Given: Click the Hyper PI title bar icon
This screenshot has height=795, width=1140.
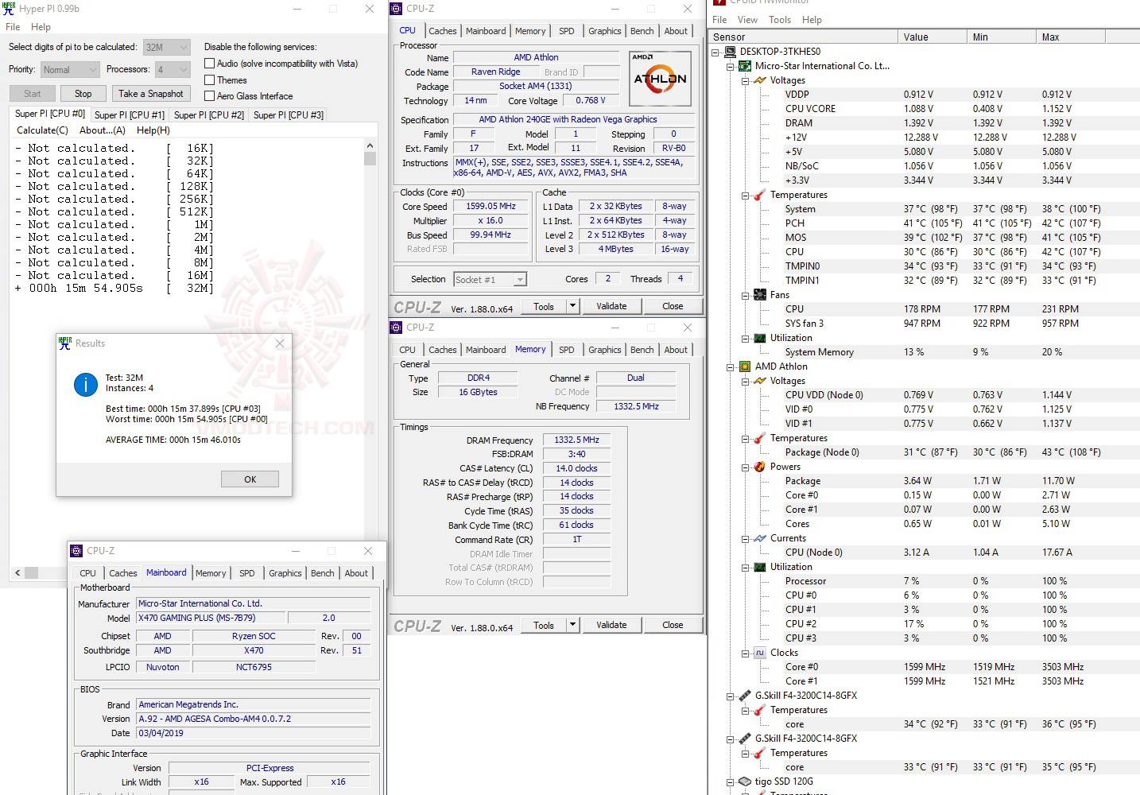Looking at the screenshot, I should point(9,9).
